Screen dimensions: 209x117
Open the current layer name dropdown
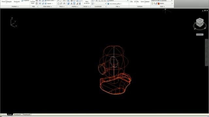pos(166,4)
